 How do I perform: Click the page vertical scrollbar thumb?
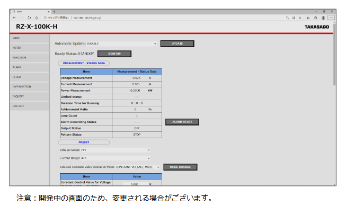(334, 54)
